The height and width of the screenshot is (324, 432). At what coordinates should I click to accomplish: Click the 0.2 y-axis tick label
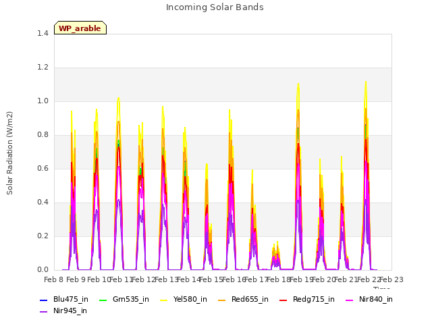[43, 236]
